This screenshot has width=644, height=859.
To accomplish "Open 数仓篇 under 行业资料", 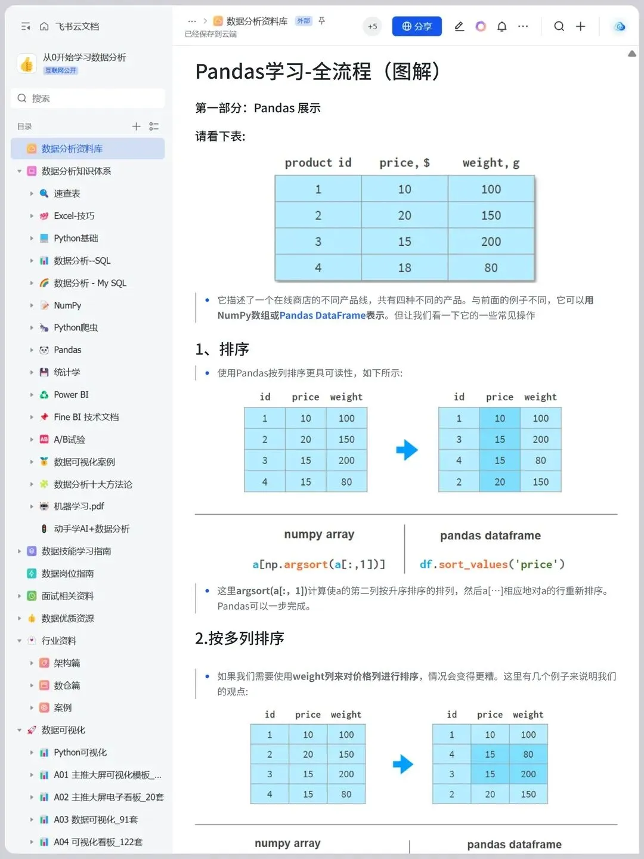I will click(67, 685).
